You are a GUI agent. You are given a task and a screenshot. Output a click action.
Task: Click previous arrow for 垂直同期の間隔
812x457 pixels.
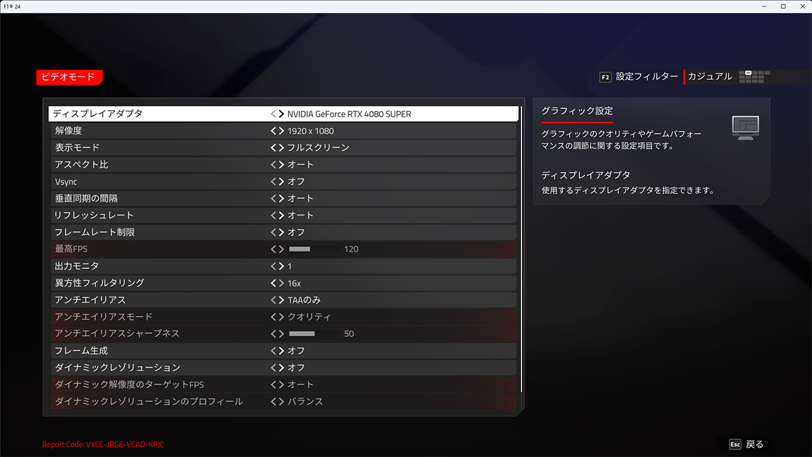point(273,199)
